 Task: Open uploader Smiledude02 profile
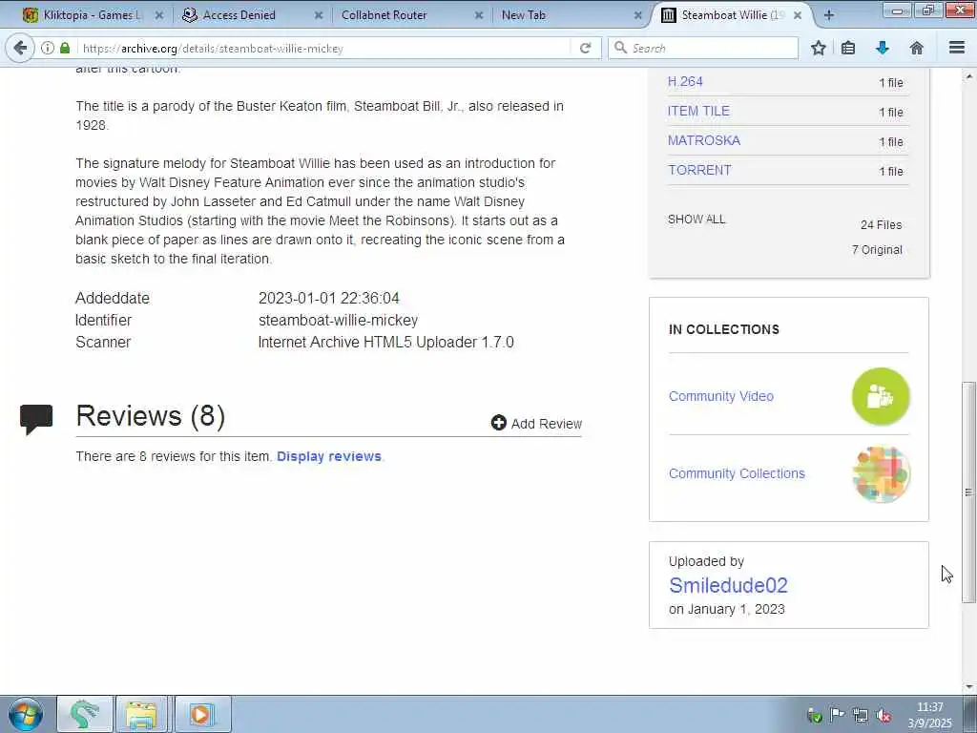point(728,585)
